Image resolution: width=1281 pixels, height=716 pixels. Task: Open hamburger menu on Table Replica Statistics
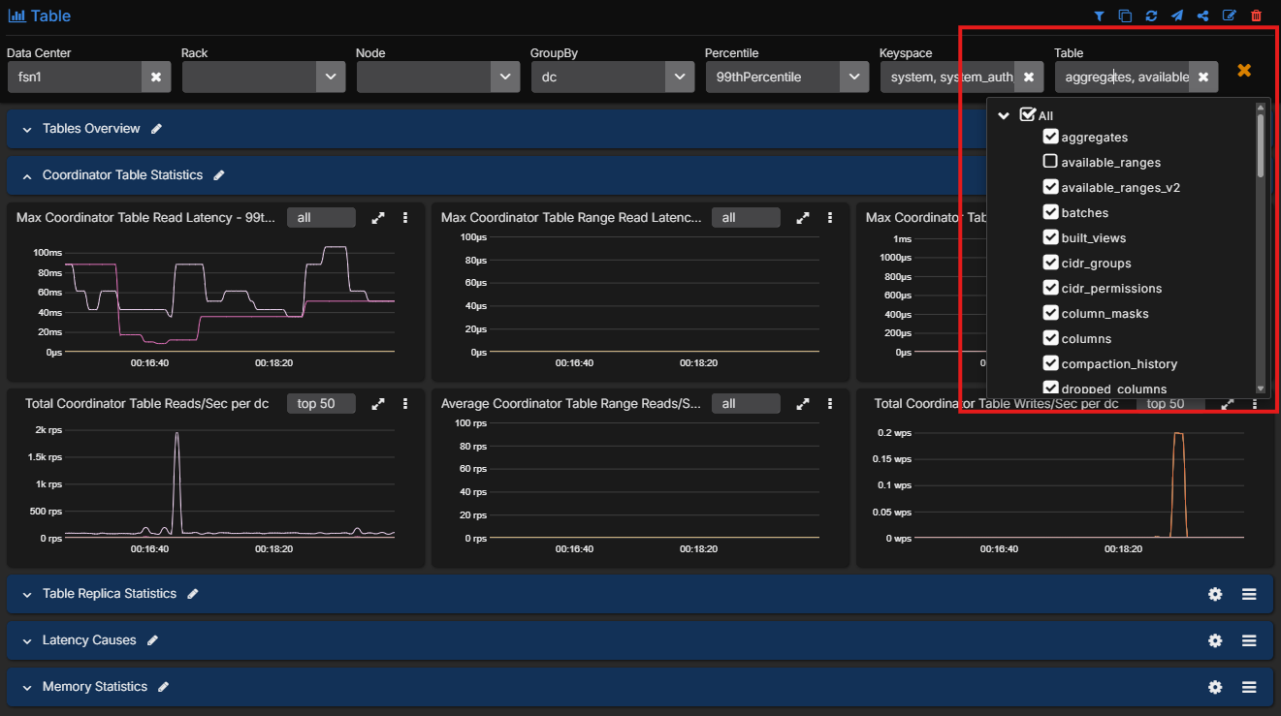point(1249,594)
